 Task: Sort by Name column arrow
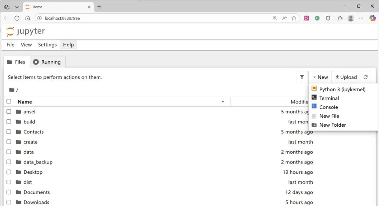click(222, 101)
